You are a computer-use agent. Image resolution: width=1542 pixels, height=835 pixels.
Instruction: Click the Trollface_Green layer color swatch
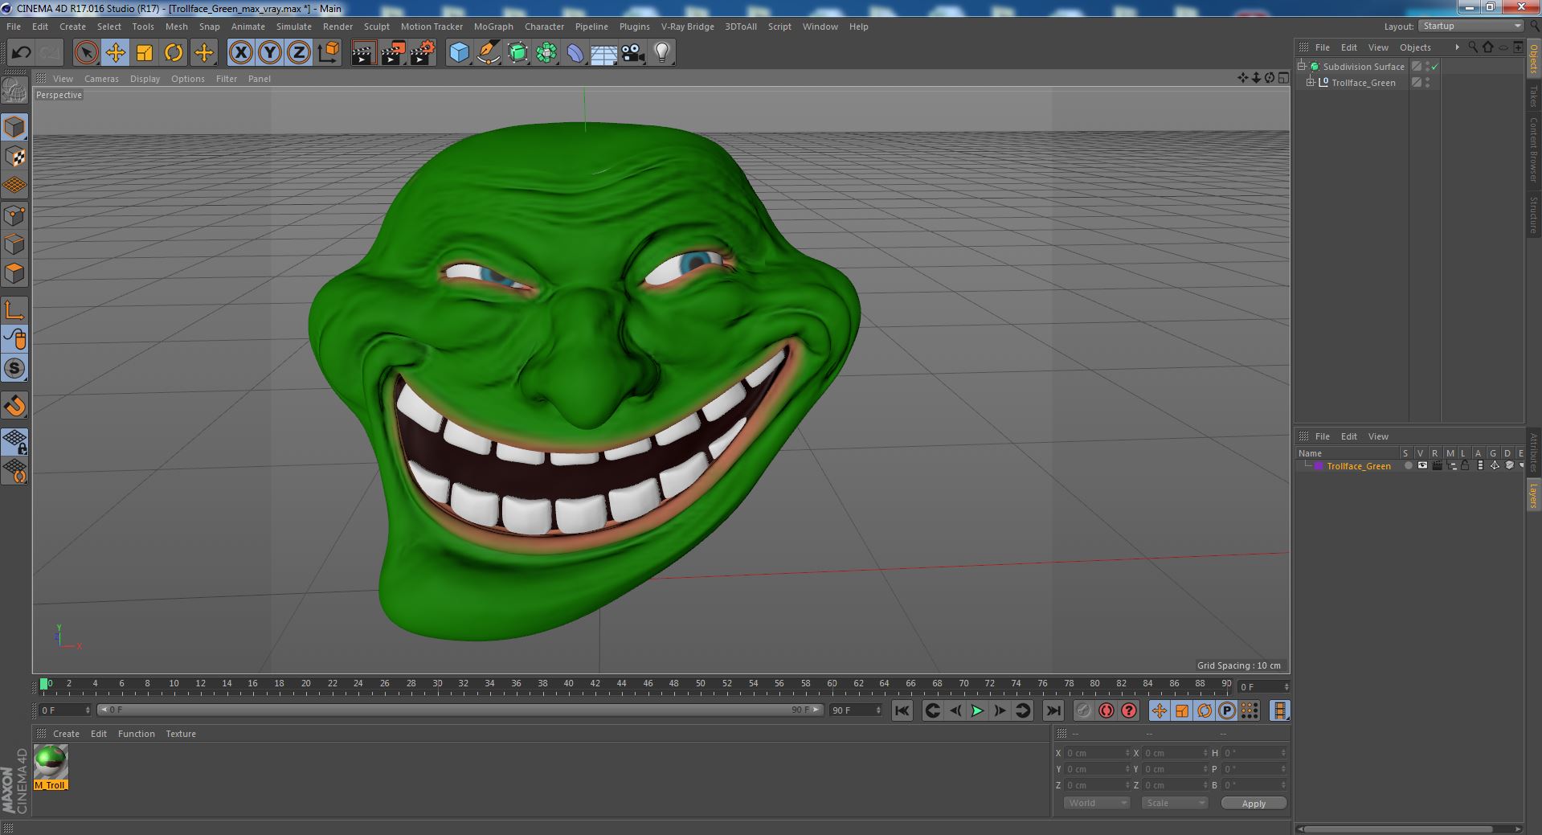click(1319, 466)
